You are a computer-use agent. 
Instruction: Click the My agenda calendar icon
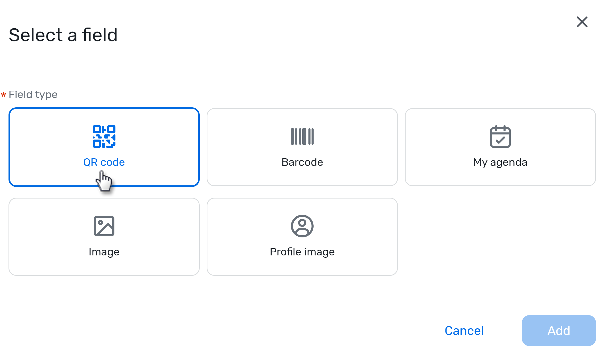[500, 136]
